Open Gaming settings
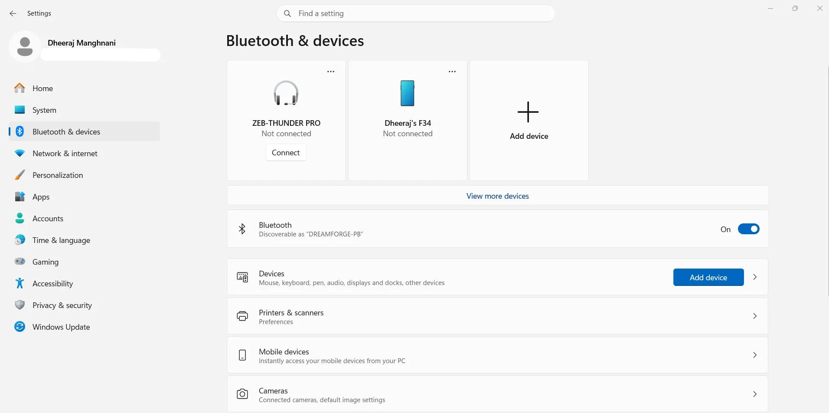 [84, 262]
